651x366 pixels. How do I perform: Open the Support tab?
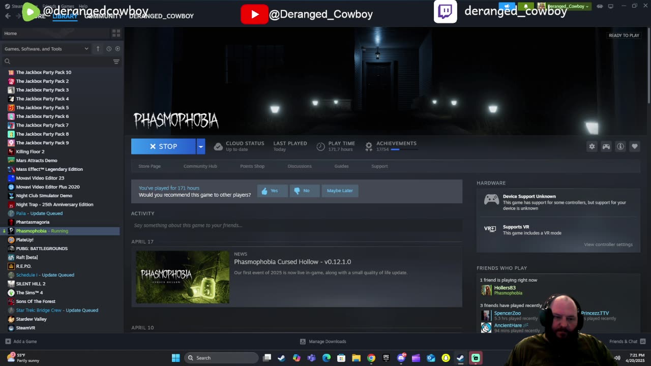click(x=379, y=166)
